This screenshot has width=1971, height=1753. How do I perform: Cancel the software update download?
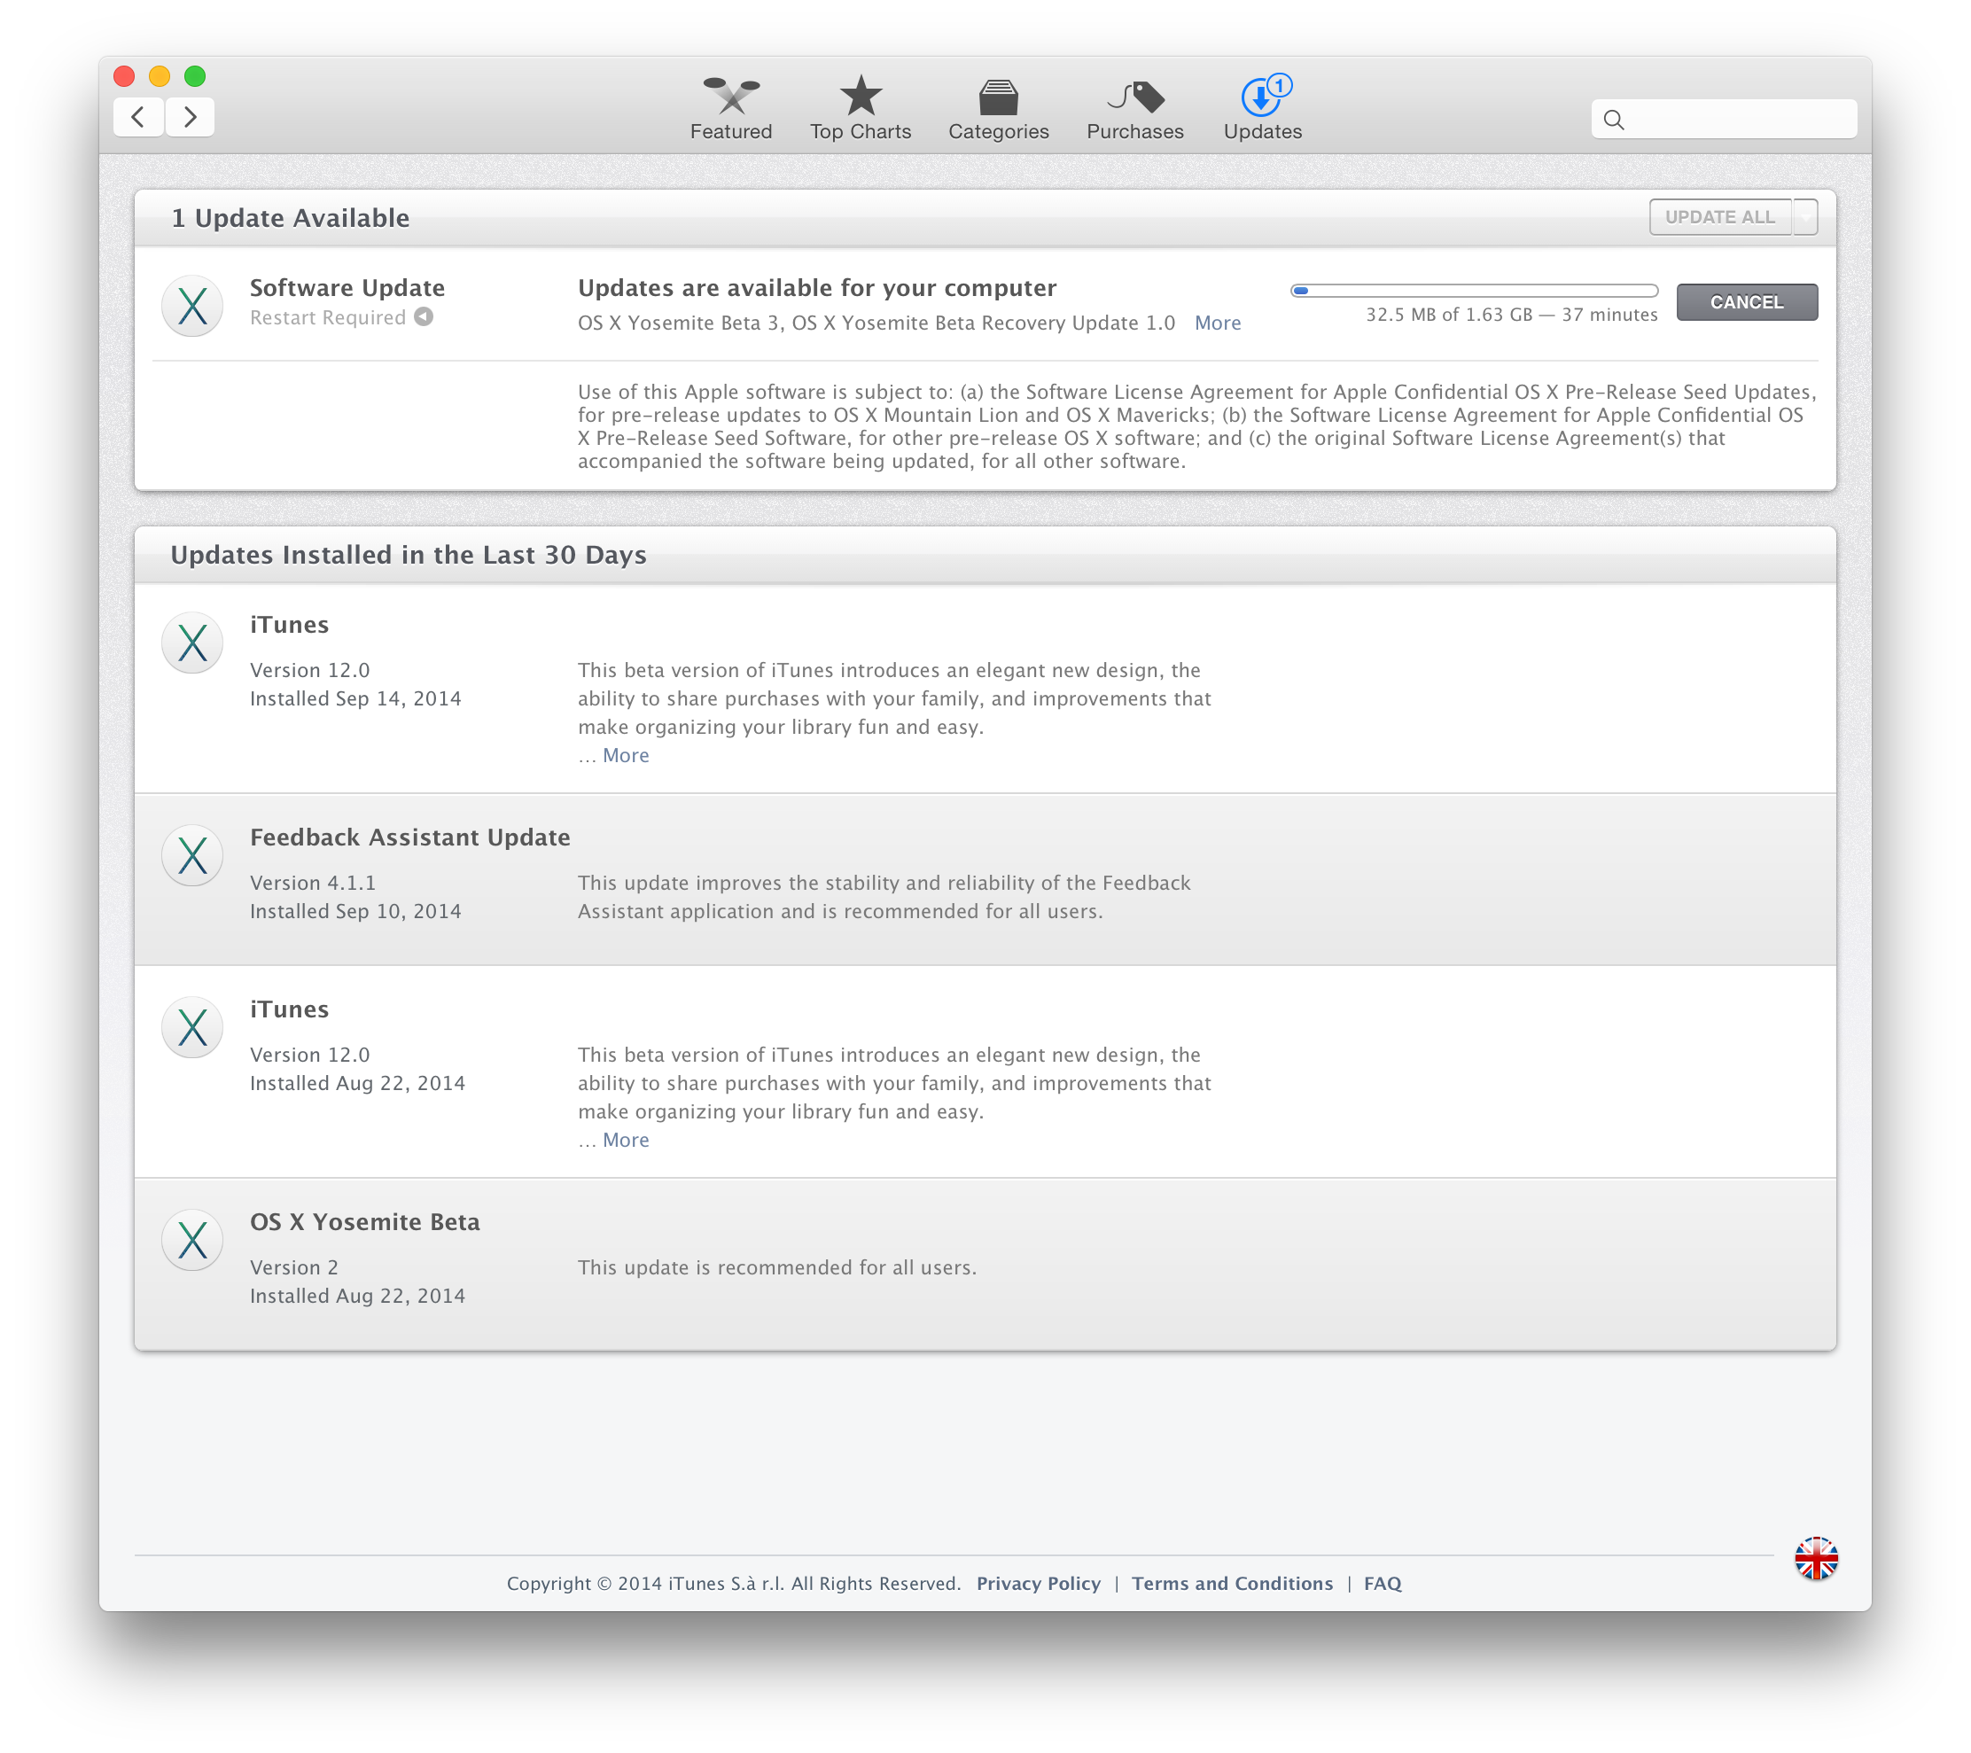click(x=1748, y=302)
